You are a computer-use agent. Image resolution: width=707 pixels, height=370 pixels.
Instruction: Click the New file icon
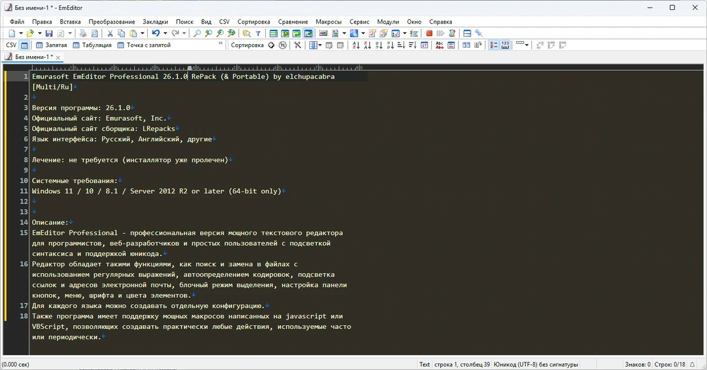[12, 34]
